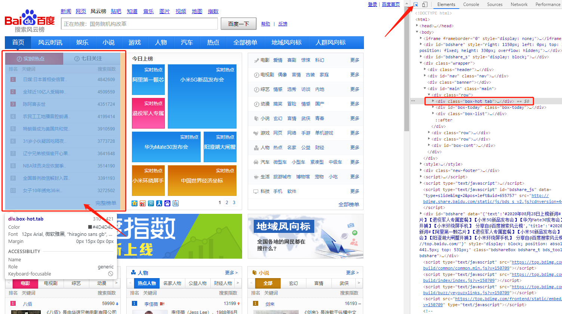Screen dimensions: 562x314
Task: Activate the DevTools inspect element picker
Action: [416, 4]
